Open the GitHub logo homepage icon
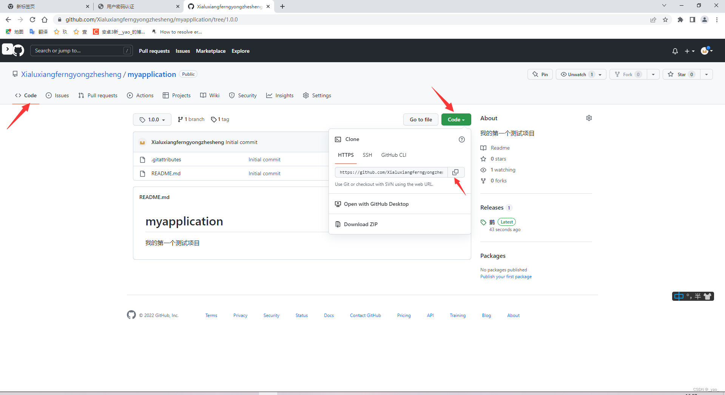 click(19, 51)
